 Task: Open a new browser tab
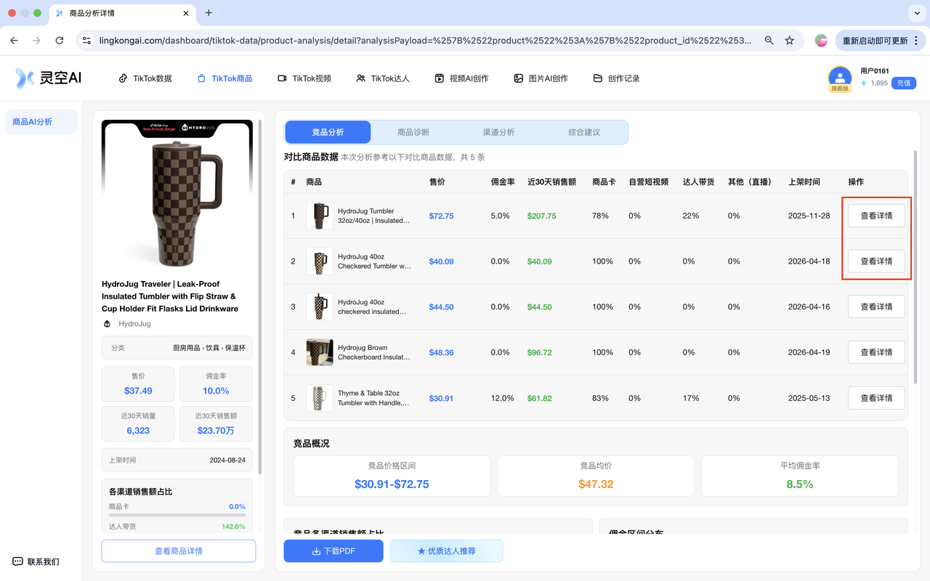tap(209, 13)
